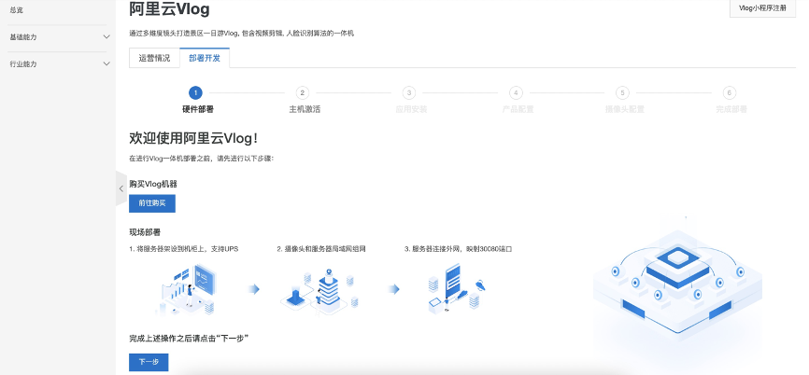
Task: Click the 欢迎使用阿里云Vlog! heading
Action: click(x=193, y=138)
